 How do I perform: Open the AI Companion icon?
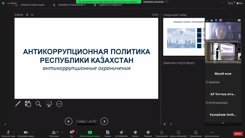(121, 132)
